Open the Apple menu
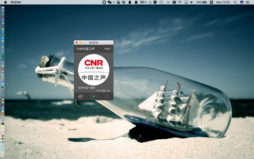254x159 pixels. click(5, 2)
